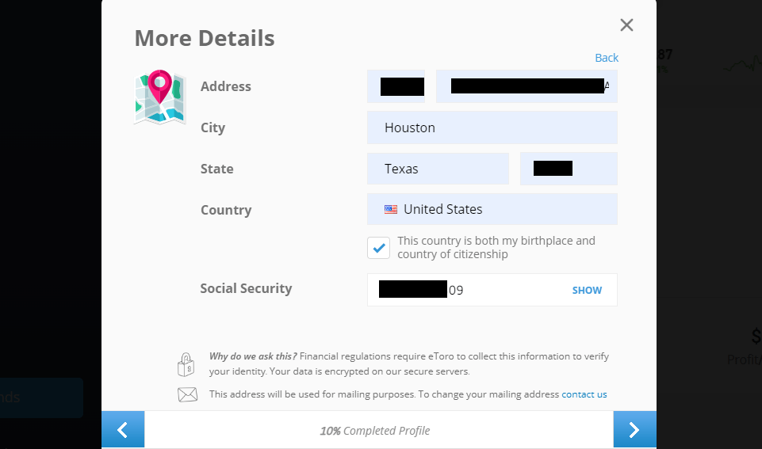
Task: Click the house number address field
Action: pyautogui.click(x=396, y=86)
